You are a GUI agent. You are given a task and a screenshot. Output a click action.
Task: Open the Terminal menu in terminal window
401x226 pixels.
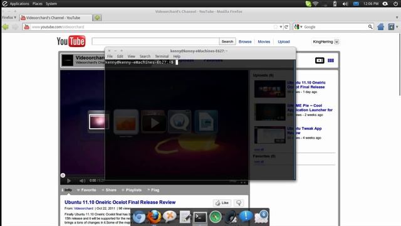click(162, 56)
